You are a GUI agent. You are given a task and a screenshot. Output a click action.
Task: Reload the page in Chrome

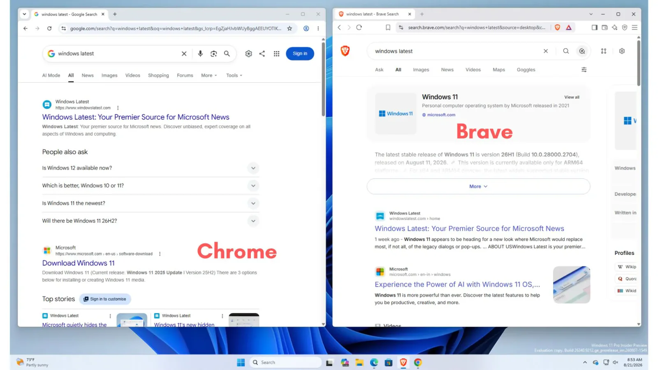coord(49,28)
